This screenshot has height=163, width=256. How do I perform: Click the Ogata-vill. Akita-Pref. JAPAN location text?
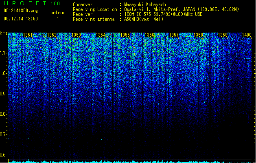click(x=182, y=9)
